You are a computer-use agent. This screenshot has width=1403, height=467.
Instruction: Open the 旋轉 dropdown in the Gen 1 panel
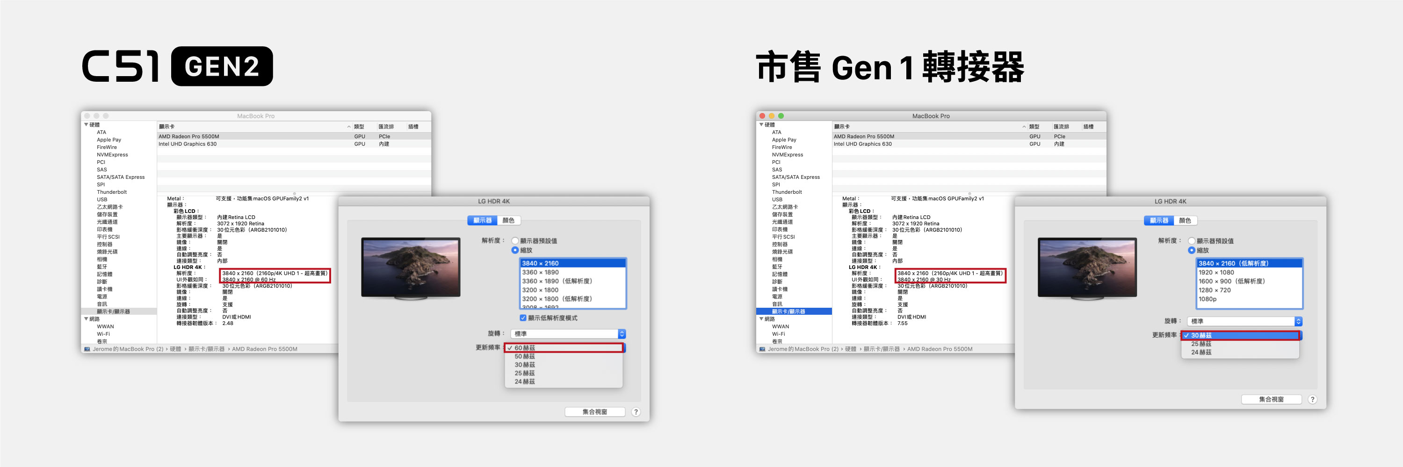1245,321
